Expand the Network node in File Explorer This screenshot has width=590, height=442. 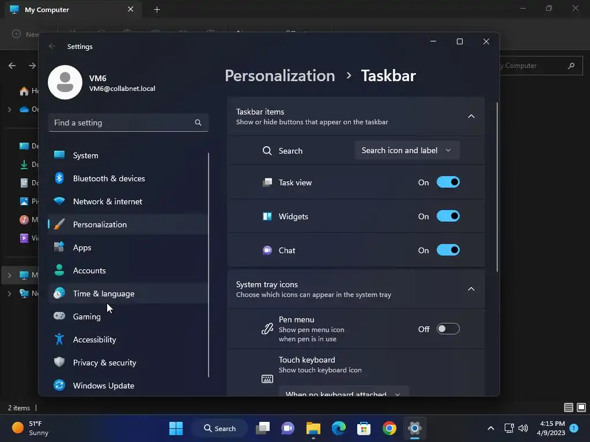click(x=9, y=293)
